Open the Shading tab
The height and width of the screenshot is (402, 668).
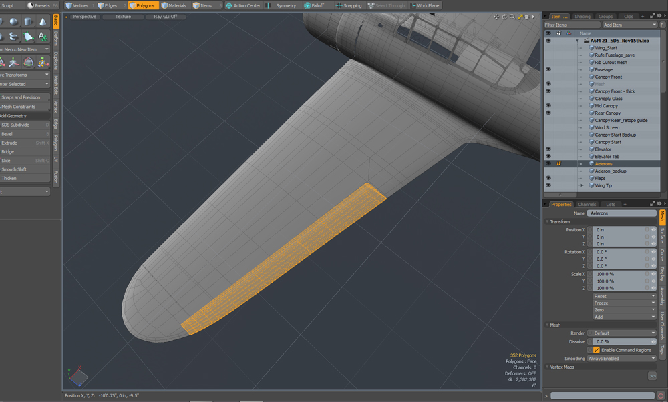[x=582, y=16]
